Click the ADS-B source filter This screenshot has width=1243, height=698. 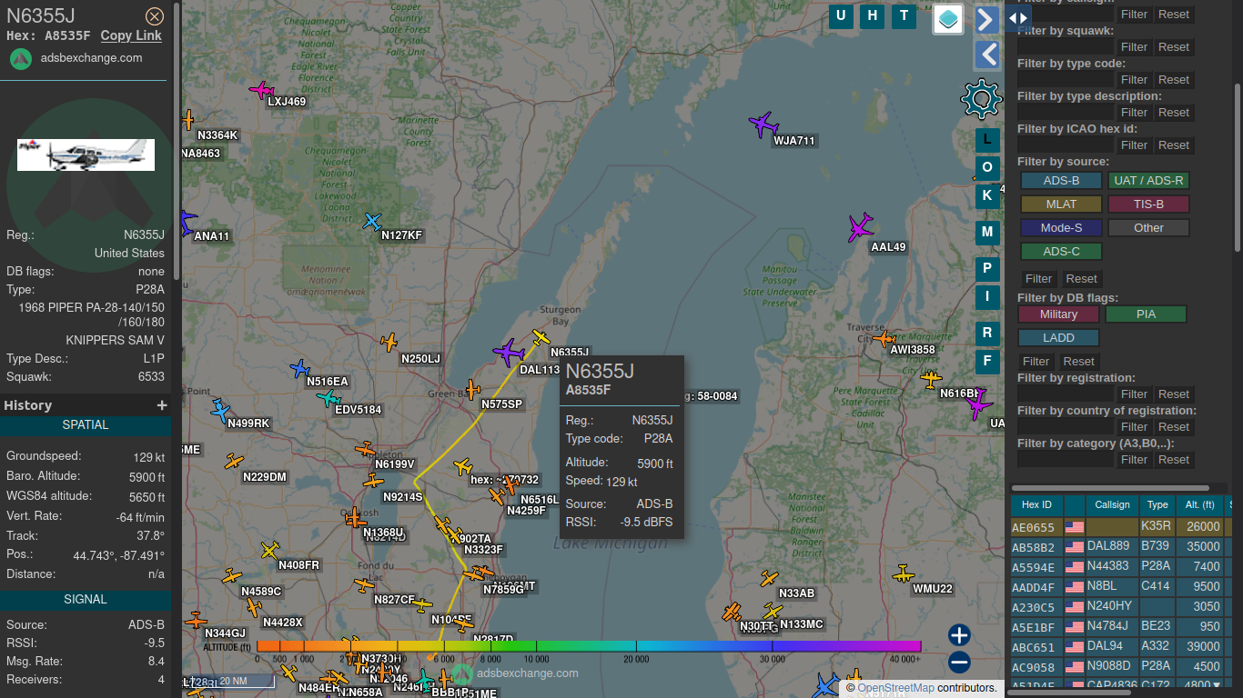tap(1061, 181)
